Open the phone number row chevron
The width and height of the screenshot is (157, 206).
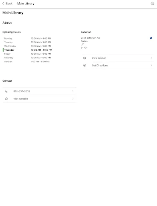point(73,91)
